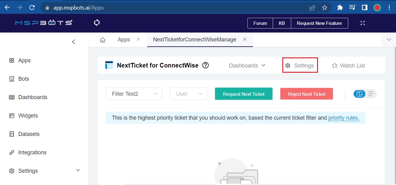Screen dimensions: 396x185
Task: Switch to the card layout view toggle
Action: pyautogui.click(x=359, y=94)
